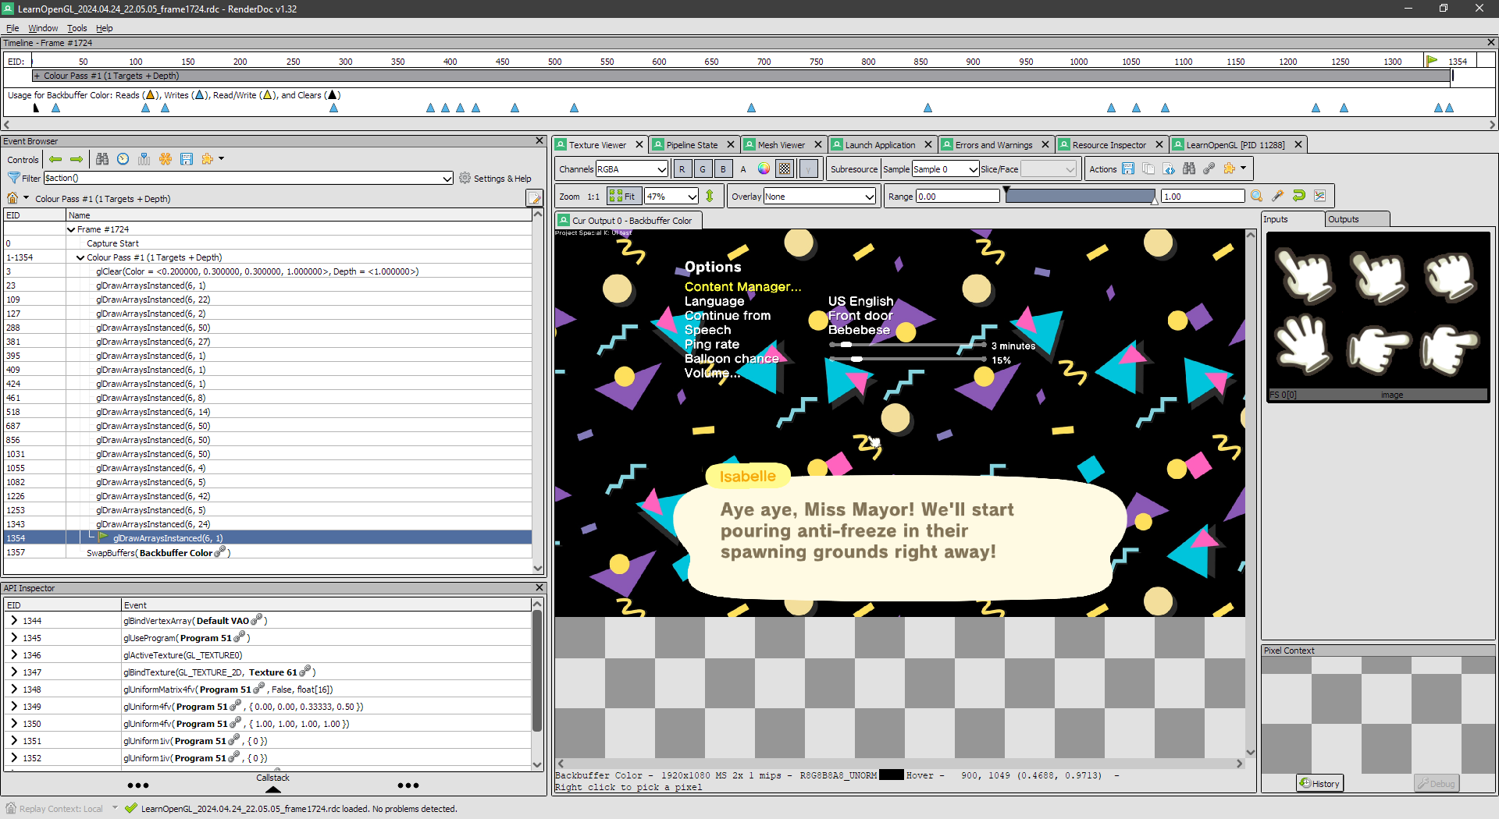Open the resource link chain icon in Actions
The image size is (1499, 819).
click(1209, 168)
